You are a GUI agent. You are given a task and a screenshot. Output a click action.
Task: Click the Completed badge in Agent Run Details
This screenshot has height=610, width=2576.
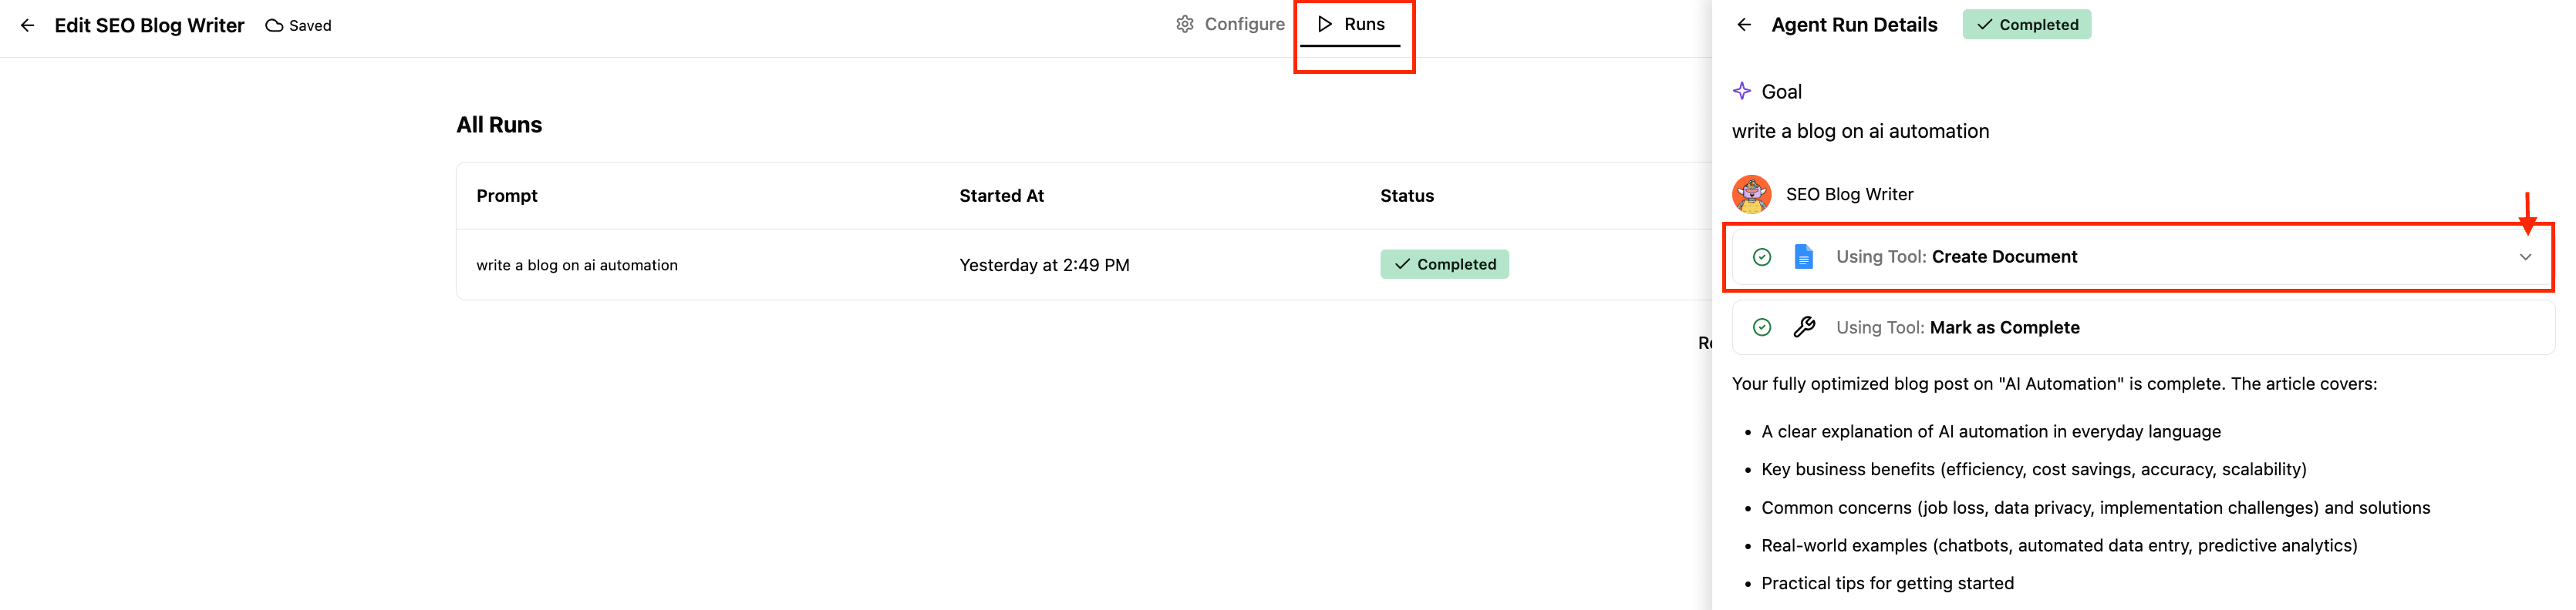click(2026, 25)
